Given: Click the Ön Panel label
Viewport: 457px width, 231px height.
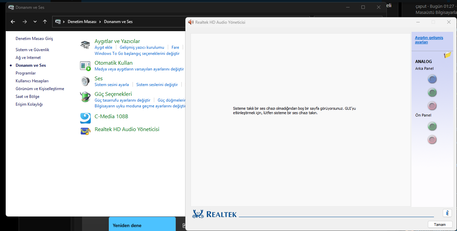Looking at the screenshot, I should click(423, 115).
